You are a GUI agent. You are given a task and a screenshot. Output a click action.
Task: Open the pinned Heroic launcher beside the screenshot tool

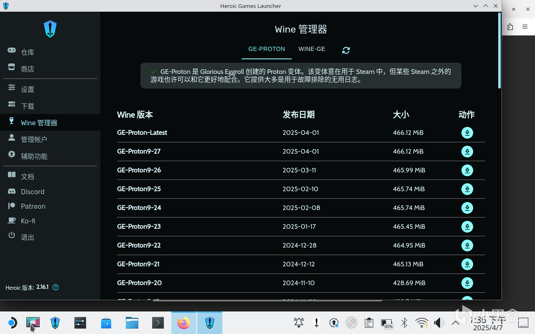[x=55, y=323]
